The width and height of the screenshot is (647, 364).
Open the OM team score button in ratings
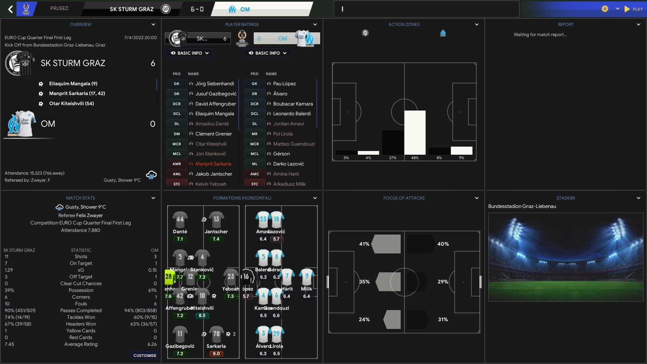pos(287,38)
